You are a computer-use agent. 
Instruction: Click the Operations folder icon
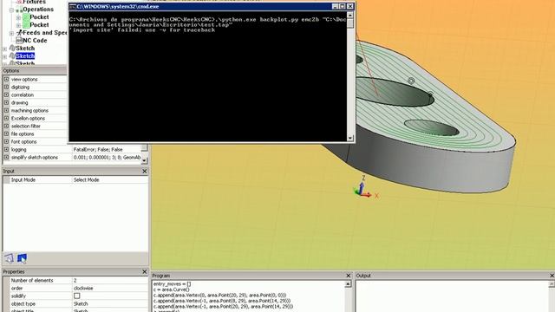coord(19,10)
